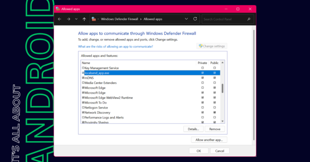310x162 pixels.
Task: Toggle Private checkbox for Netlogon Service
Action: point(203,107)
